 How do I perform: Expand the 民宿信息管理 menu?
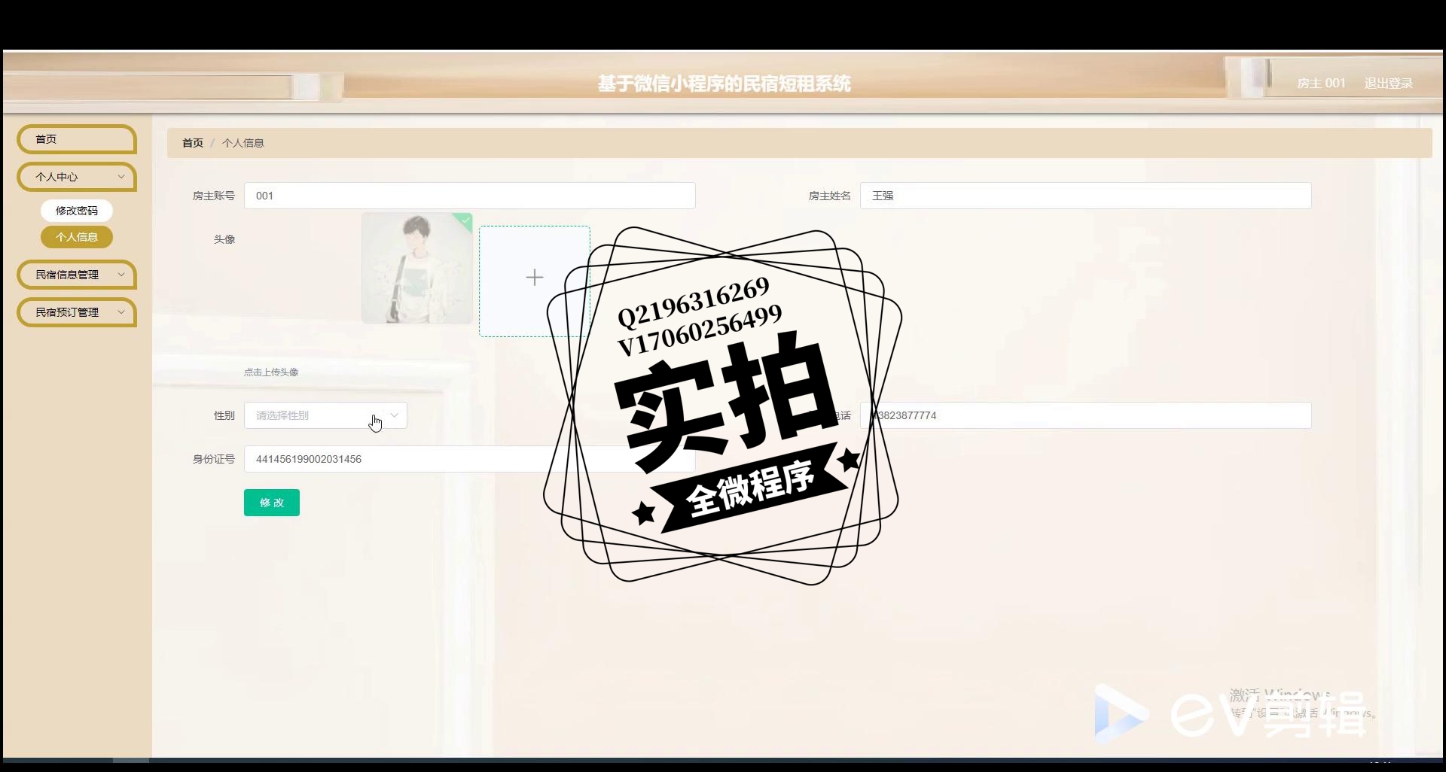pos(76,275)
